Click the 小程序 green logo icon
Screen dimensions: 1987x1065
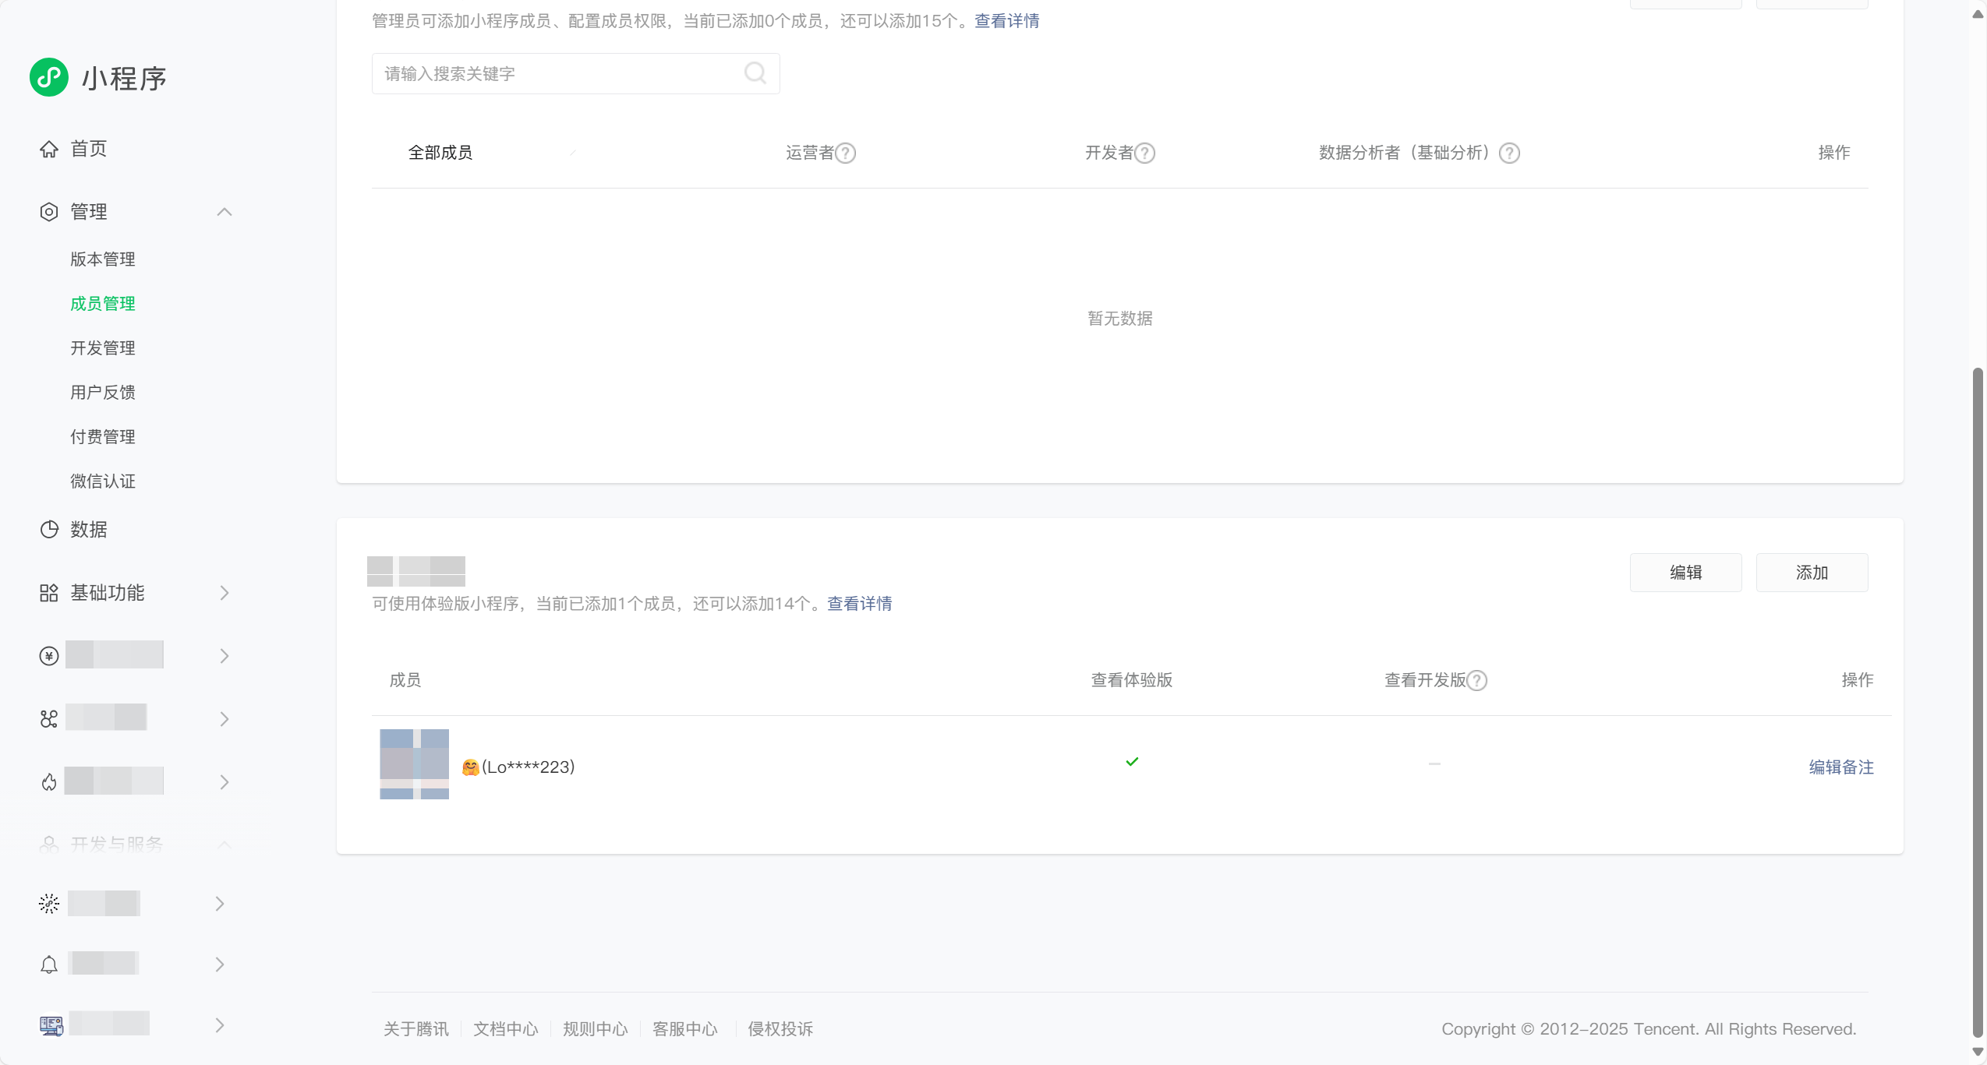[x=49, y=77]
